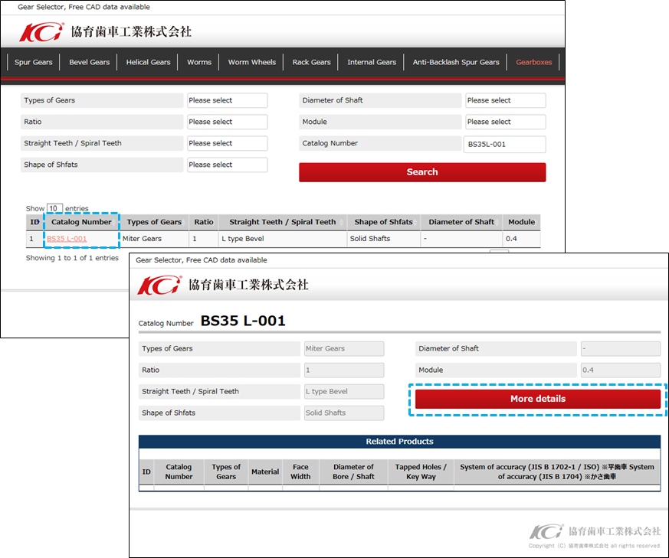Click the red More details button

(x=537, y=399)
